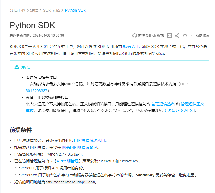Favorite page with star icon
This screenshot has width=215, height=193.
coord(185,35)
